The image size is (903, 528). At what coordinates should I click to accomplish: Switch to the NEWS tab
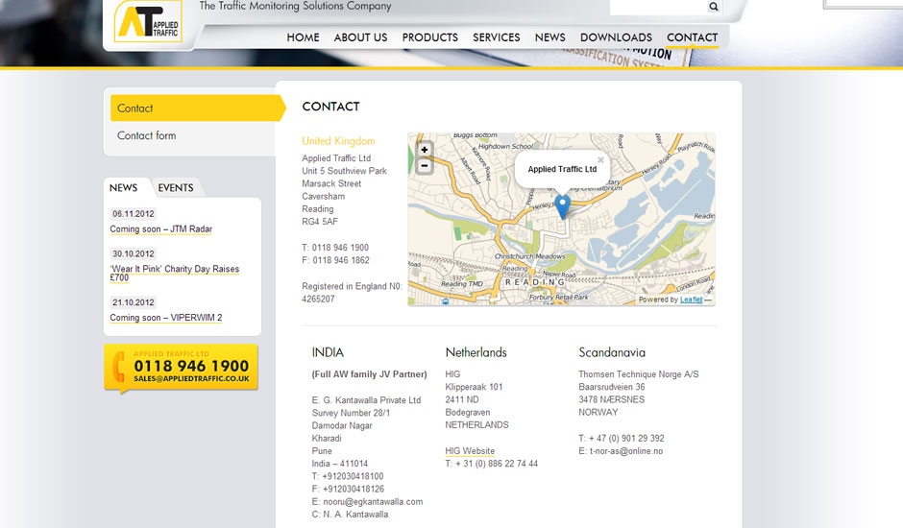[x=123, y=188]
